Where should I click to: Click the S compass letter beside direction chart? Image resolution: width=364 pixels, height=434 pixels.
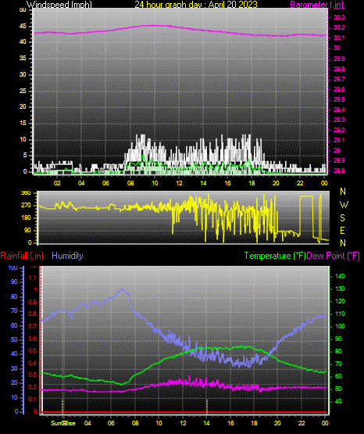pos(342,218)
